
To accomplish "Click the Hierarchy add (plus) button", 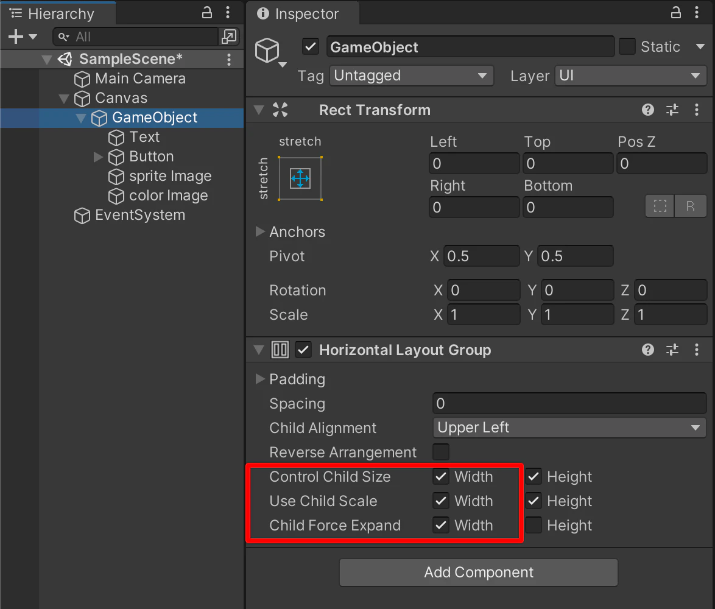I will click(15, 37).
